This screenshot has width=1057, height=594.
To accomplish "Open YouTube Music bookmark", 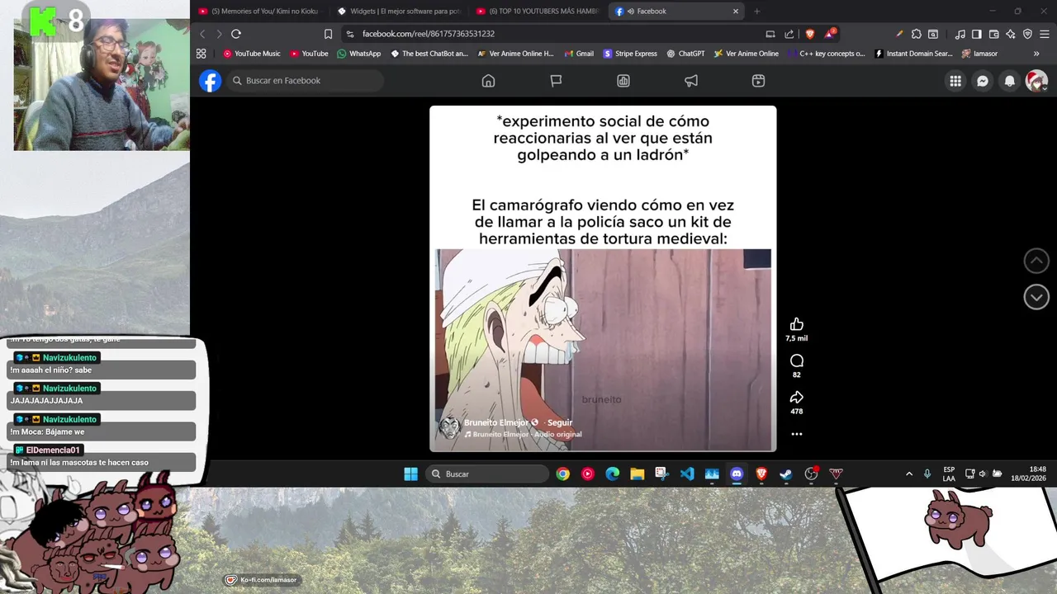I will pos(252,54).
